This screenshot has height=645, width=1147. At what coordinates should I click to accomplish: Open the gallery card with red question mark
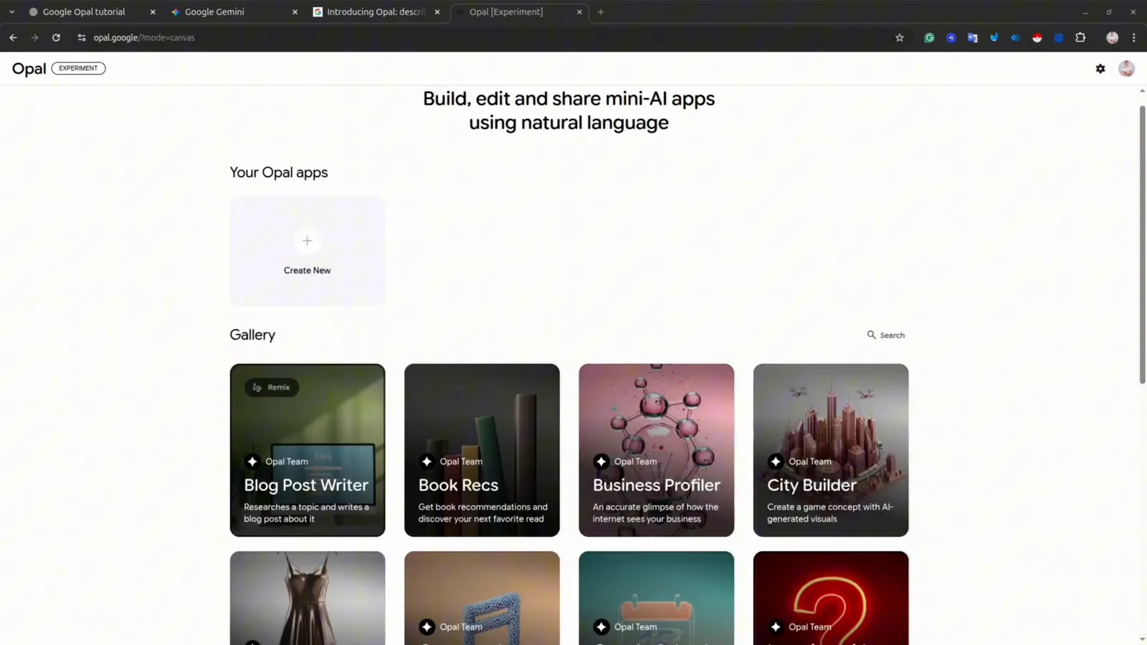pyautogui.click(x=831, y=598)
